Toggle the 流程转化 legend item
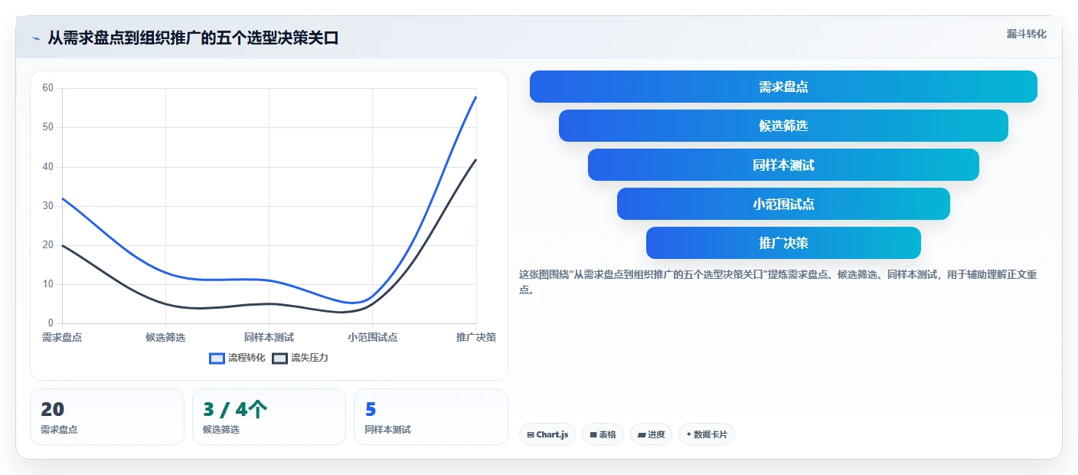Image resolution: width=1078 pixels, height=475 pixels. click(237, 358)
